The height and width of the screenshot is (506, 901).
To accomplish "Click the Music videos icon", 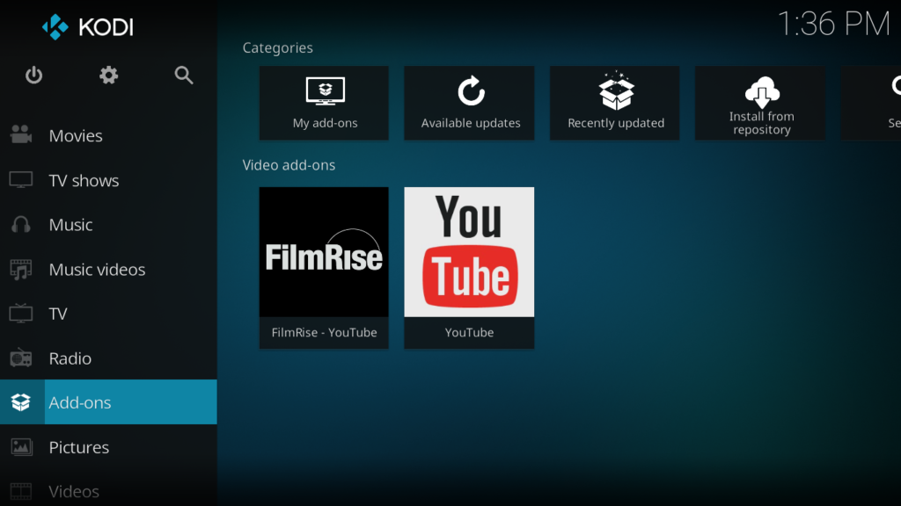I will click(21, 269).
